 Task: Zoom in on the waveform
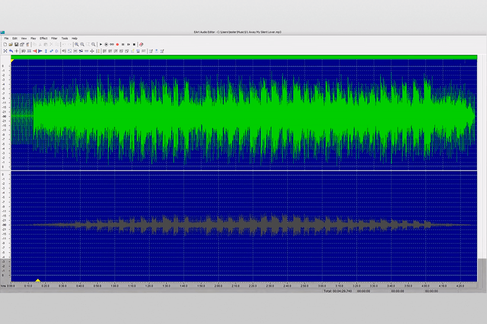pyautogui.click(x=77, y=45)
